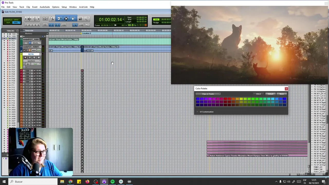Toggle Grid edit mode
Image resolution: width=329 pixels, height=185 pixels.
coord(16,22)
